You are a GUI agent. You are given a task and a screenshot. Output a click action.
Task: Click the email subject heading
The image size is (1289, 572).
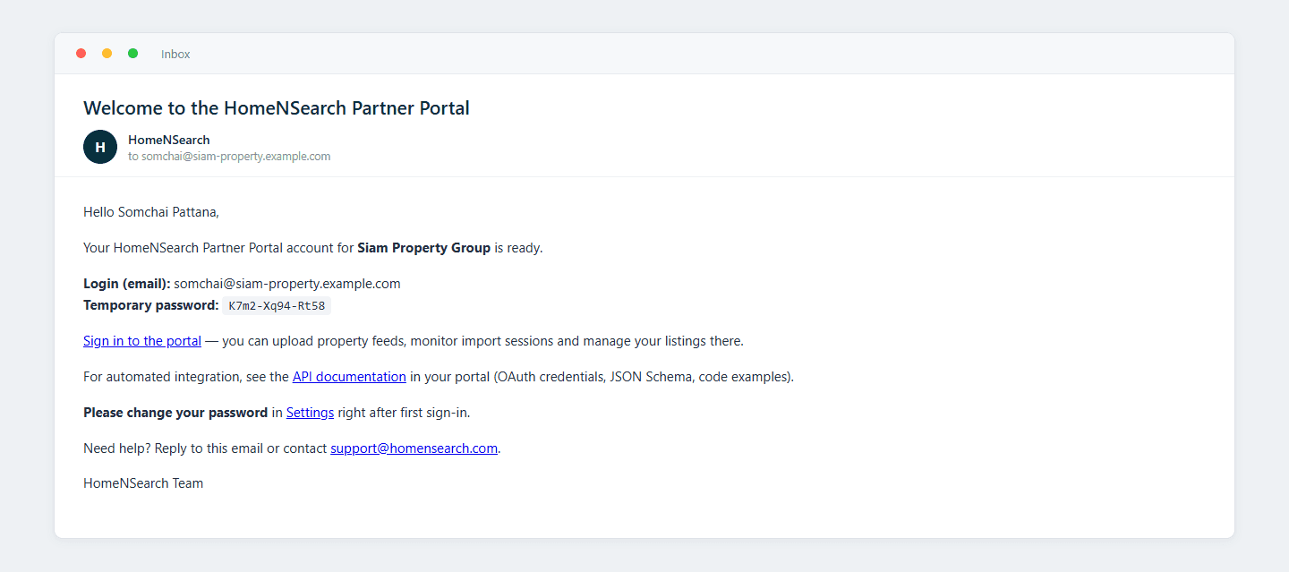pyautogui.click(x=277, y=108)
